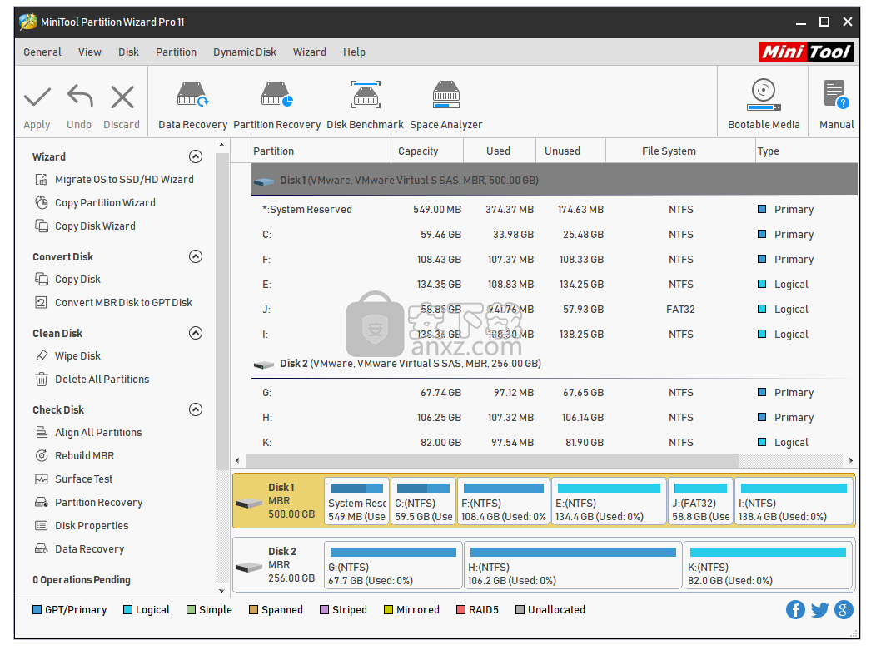Click Migrate OS to SSD/HD Wizard icon
This screenshot has height=650, width=871.
pyautogui.click(x=41, y=179)
